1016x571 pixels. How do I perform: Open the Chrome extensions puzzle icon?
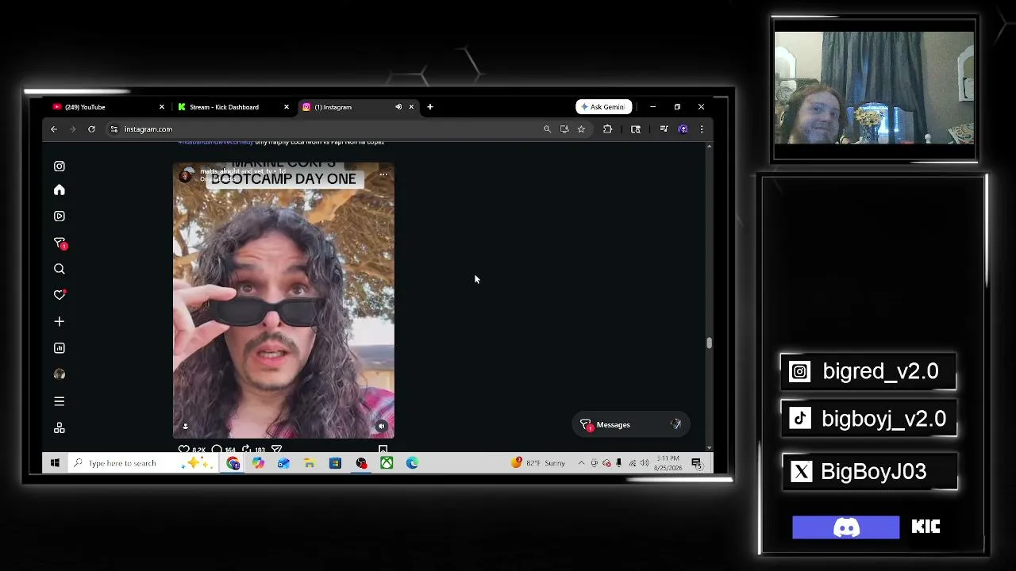(x=608, y=129)
